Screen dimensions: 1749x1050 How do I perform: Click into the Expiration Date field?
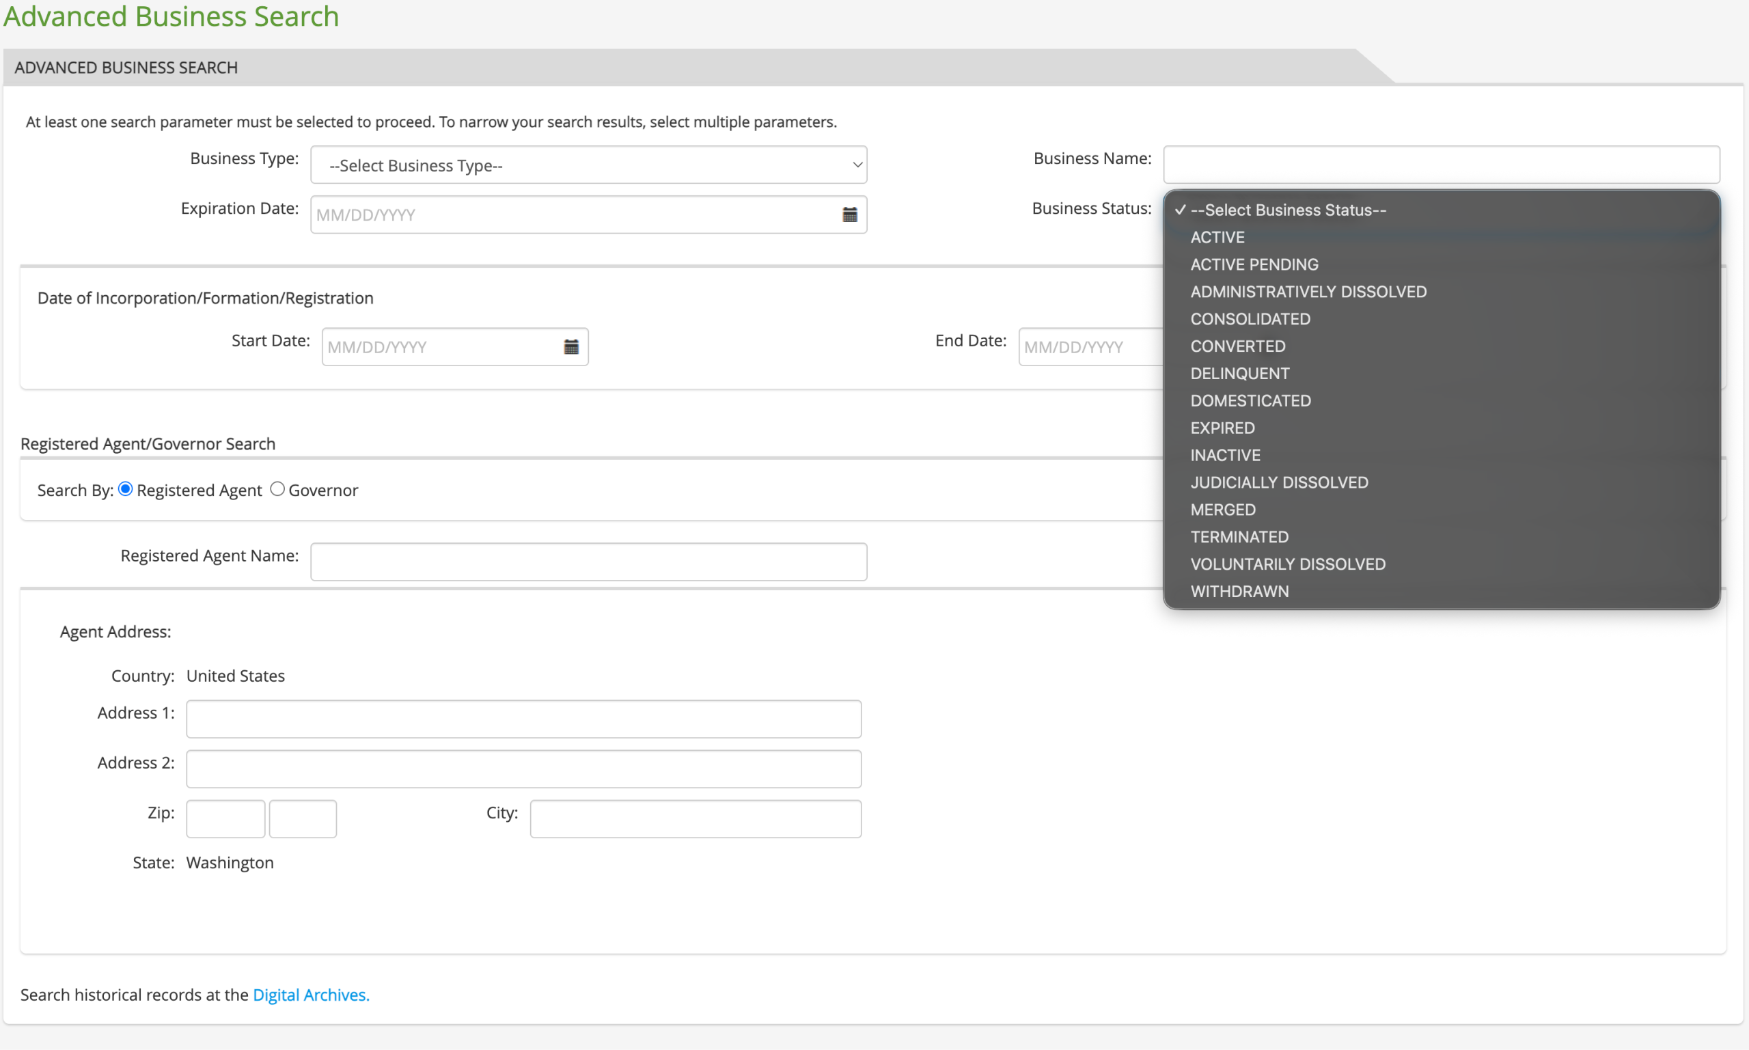(x=589, y=215)
